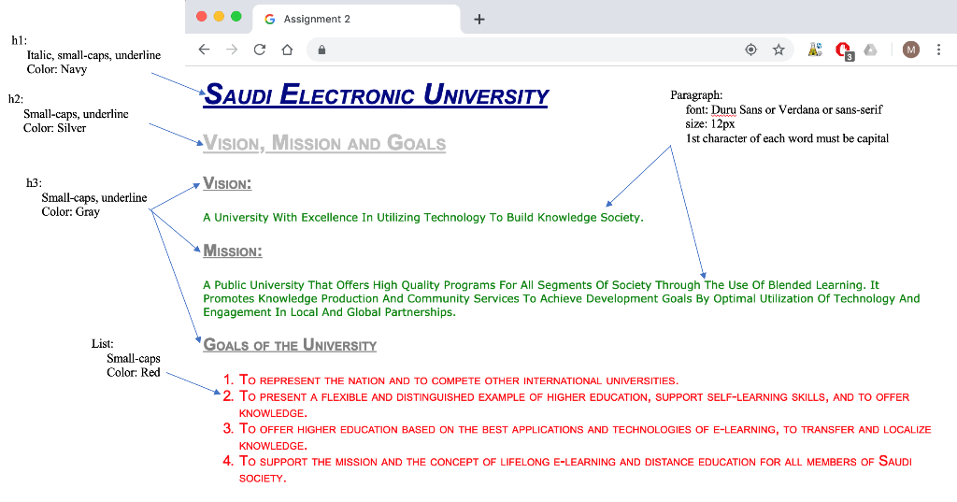
Task: Minimize the window with the yellow button
Action: (x=219, y=17)
